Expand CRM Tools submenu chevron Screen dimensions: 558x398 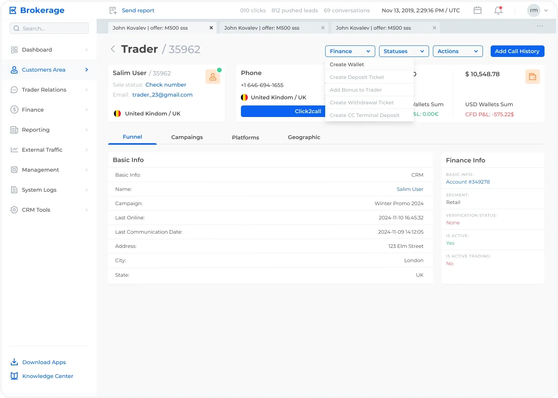[x=87, y=210]
